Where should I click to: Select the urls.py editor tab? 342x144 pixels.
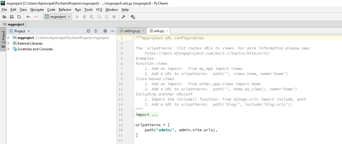coord(159,31)
